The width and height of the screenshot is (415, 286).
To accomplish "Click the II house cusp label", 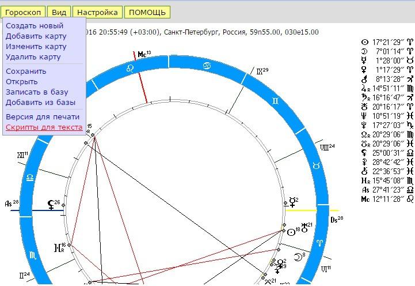I will click(x=24, y=276).
